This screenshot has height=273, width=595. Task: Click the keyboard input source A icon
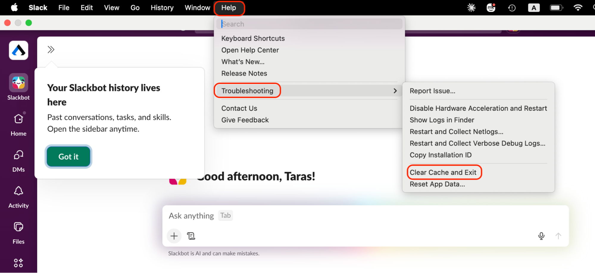tap(534, 8)
